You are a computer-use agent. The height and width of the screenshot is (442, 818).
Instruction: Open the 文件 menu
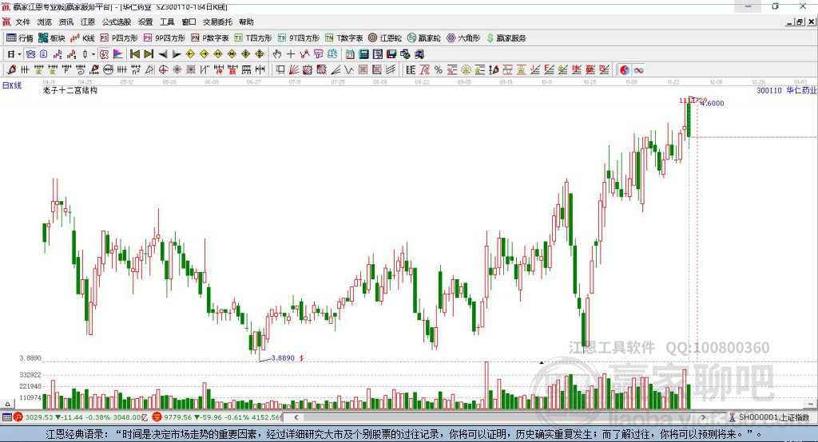click(22, 22)
